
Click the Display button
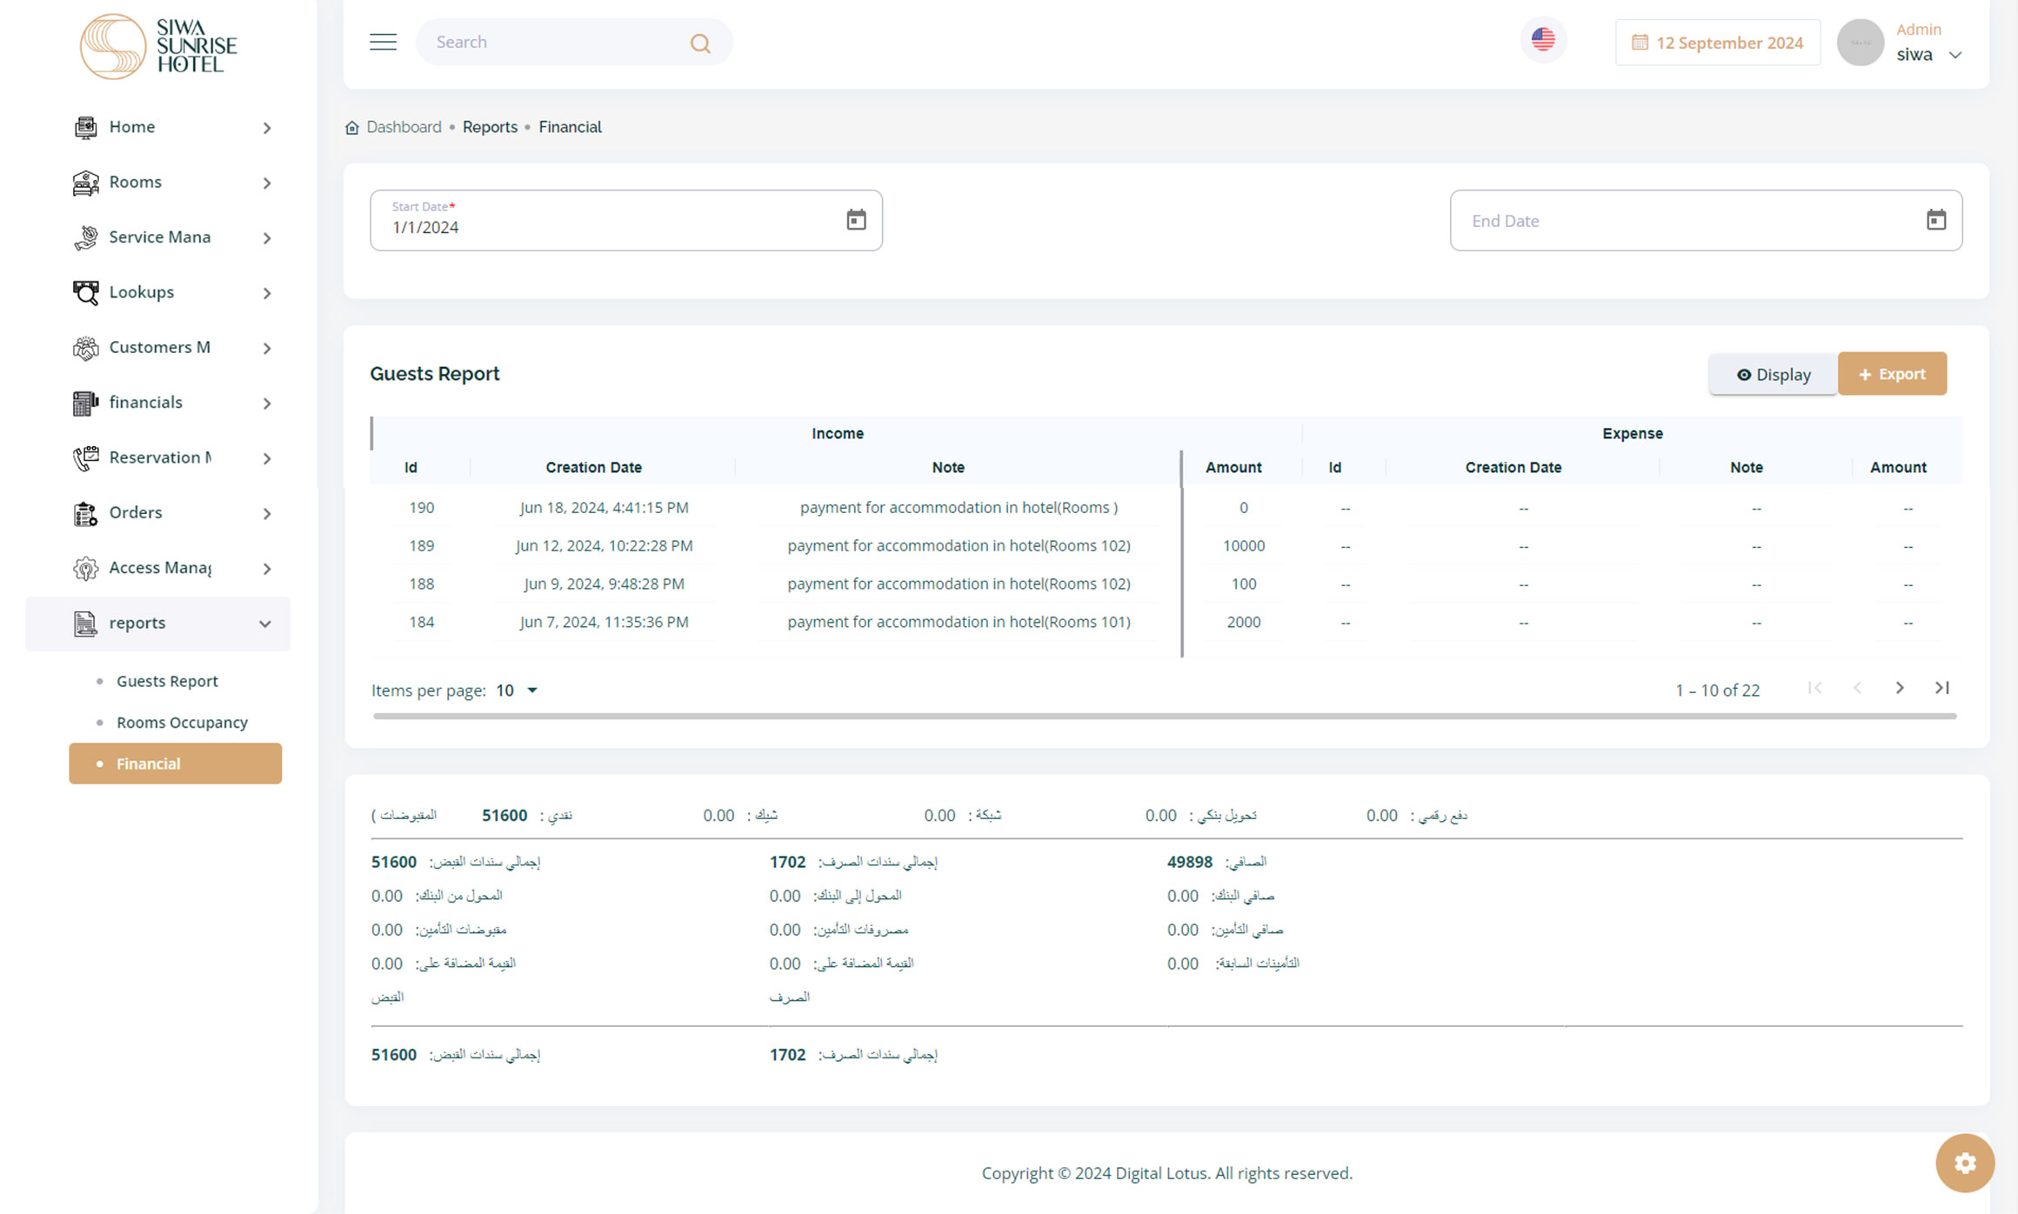click(x=1774, y=374)
